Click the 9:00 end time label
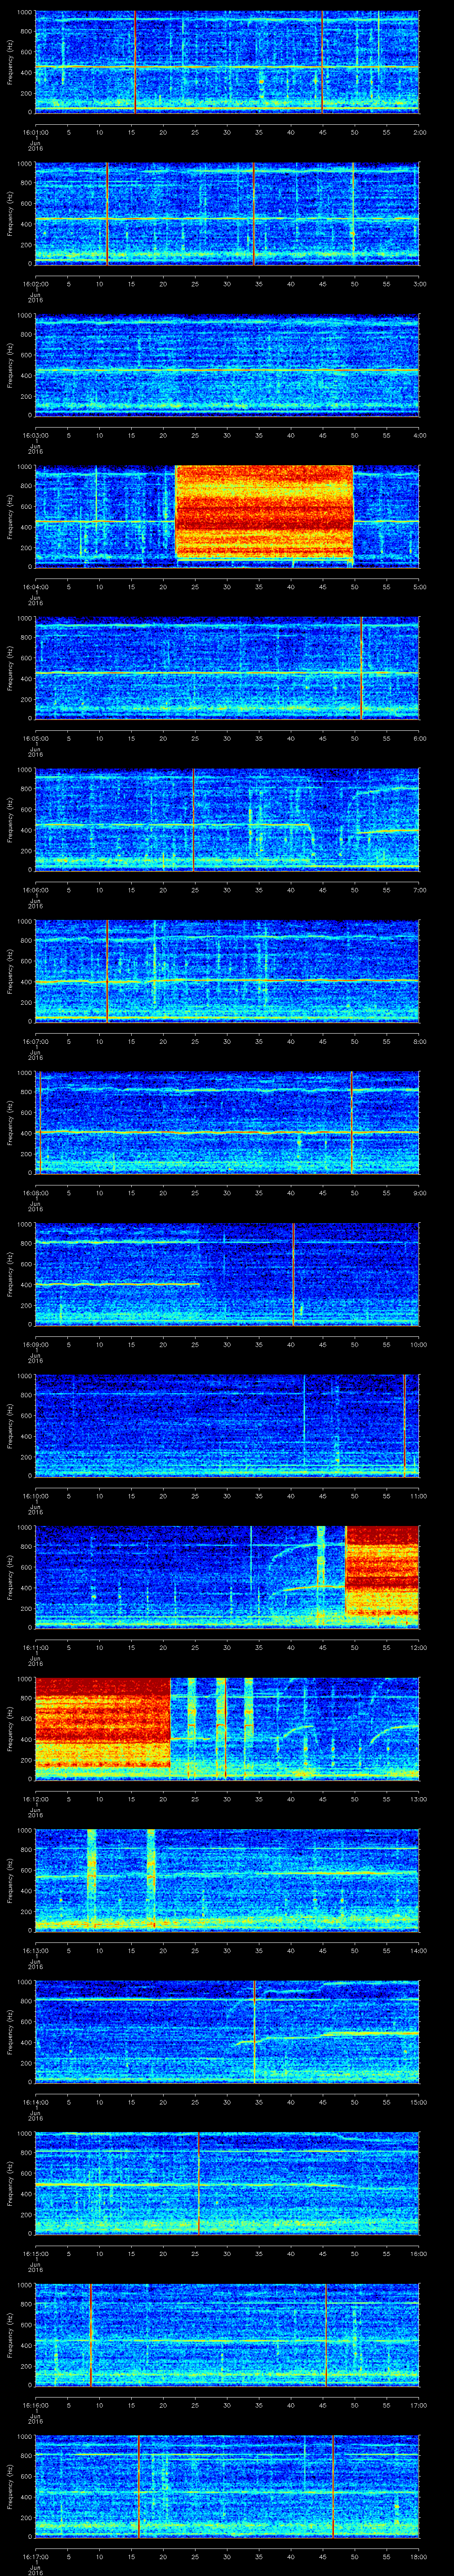Screen dimensions: 454x2576 [x=419, y=1193]
